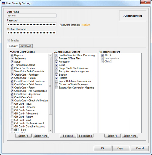Click the app icon in title bar
The image size is (152, 155).
(x=4, y=3)
